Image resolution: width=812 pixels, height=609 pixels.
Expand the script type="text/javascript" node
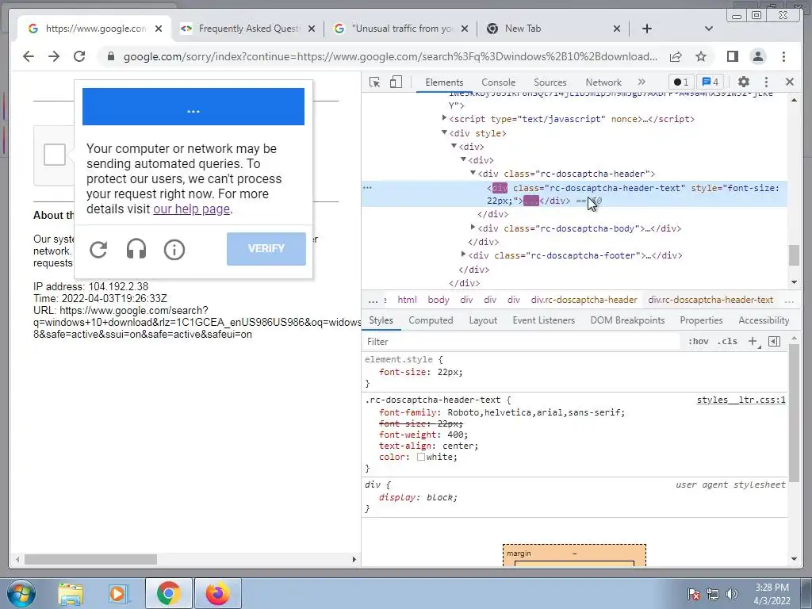coord(444,119)
